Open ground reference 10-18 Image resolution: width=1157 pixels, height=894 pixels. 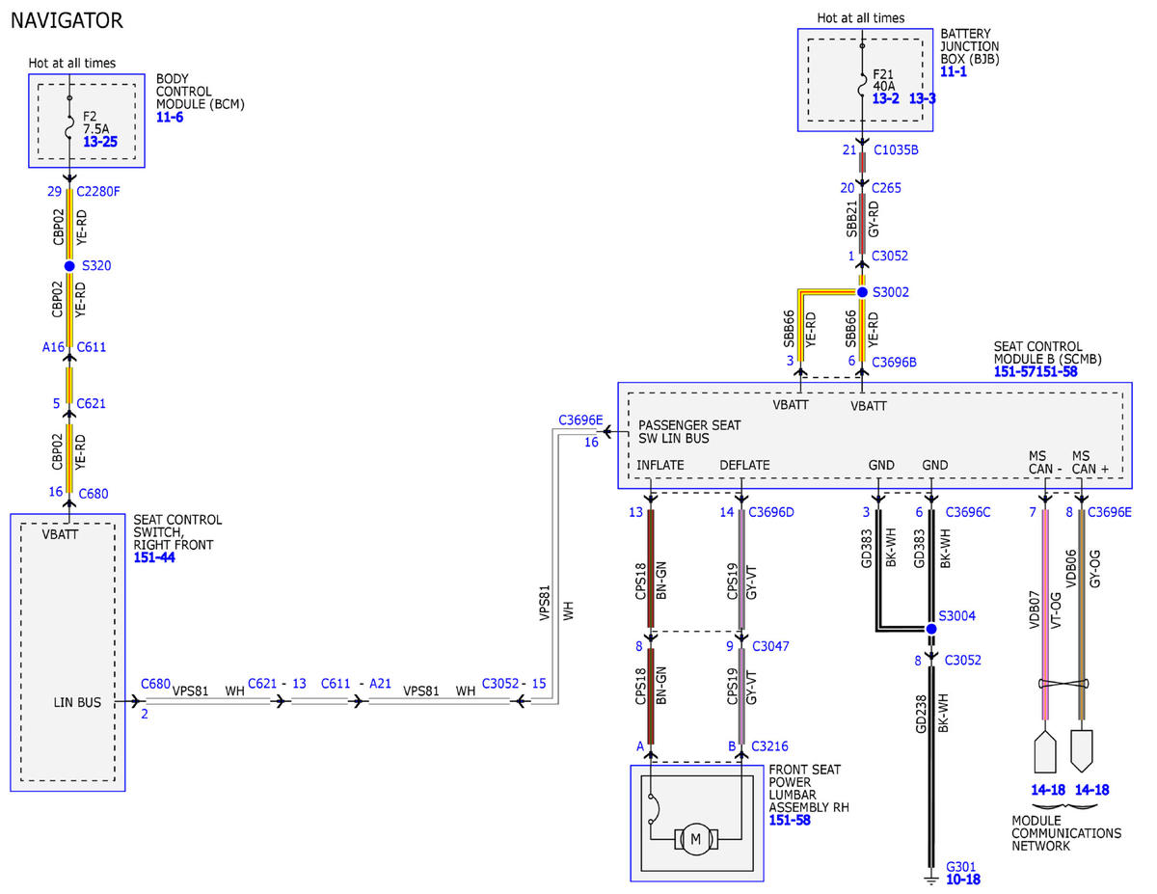click(x=963, y=880)
